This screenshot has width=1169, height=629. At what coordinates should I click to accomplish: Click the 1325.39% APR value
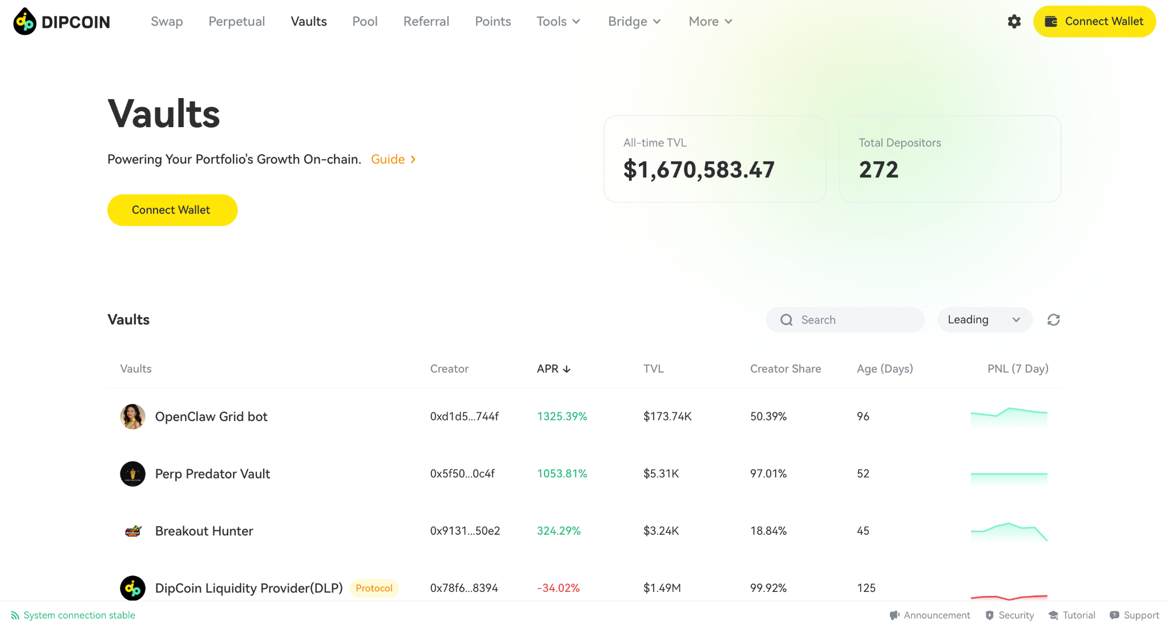click(562, 417)
